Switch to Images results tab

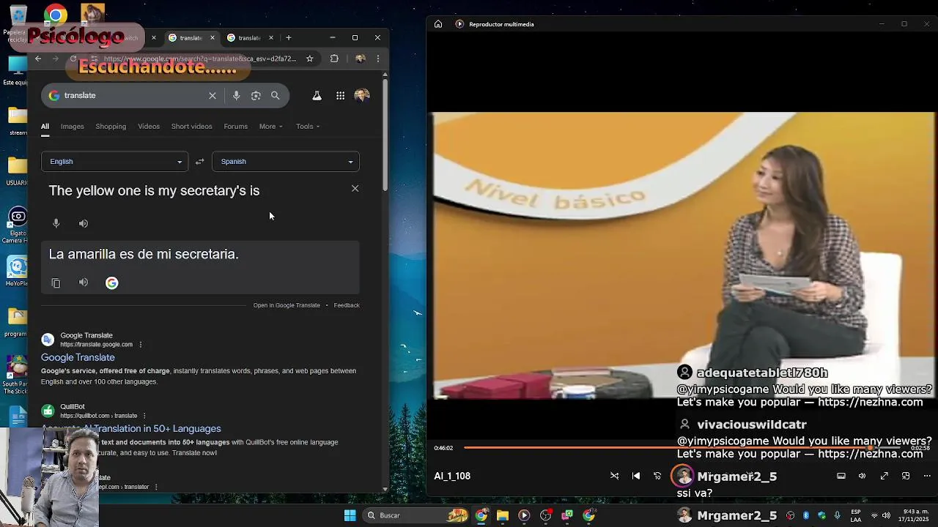click(72, 127)
